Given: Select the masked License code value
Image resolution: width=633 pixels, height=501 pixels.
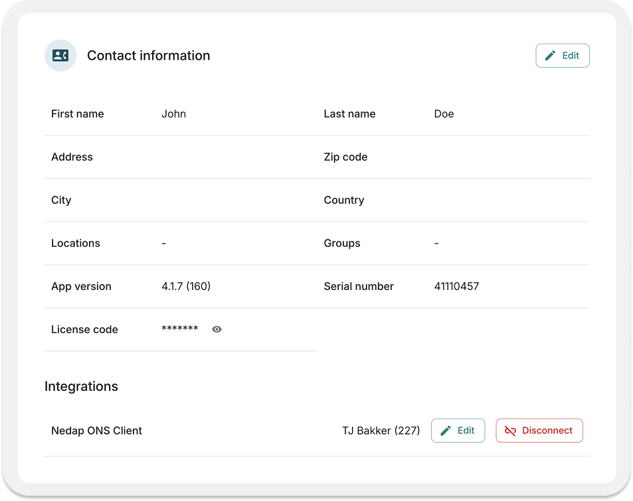Looking at the screenshot, I should click(x=179, y=328).
